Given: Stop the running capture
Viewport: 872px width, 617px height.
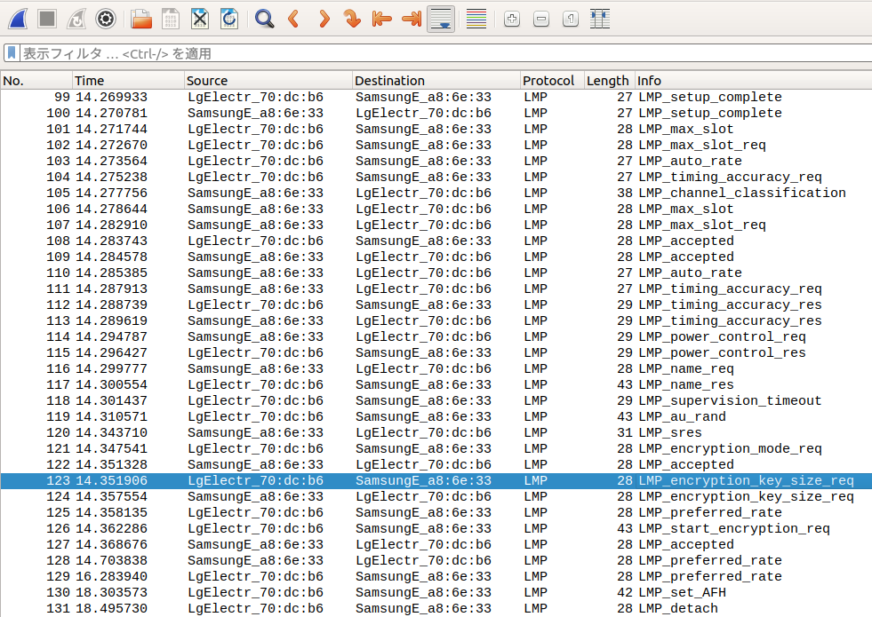Looking at the screenshot, I should tap(47, 19).
